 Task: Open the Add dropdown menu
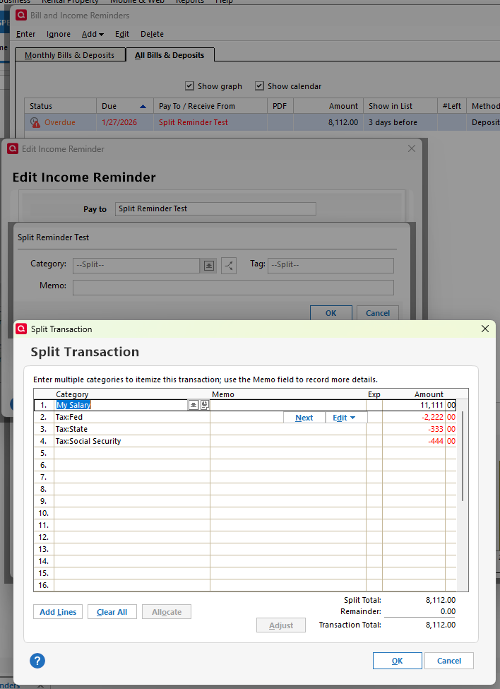tap(93, 34)
